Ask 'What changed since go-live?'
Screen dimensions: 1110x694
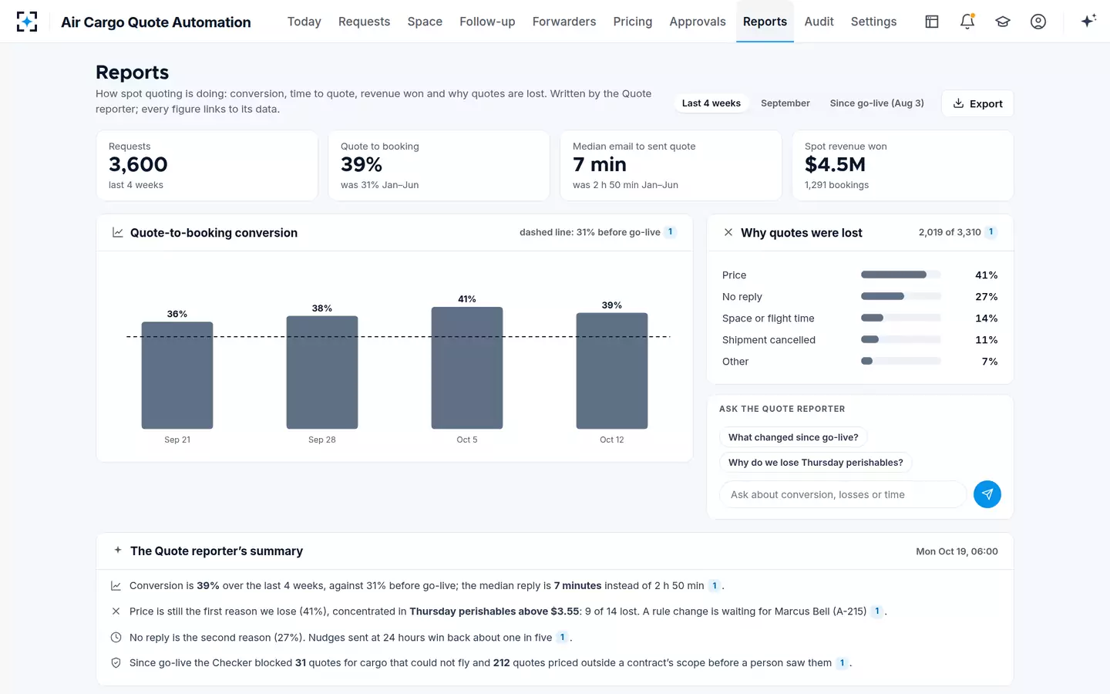793,437
